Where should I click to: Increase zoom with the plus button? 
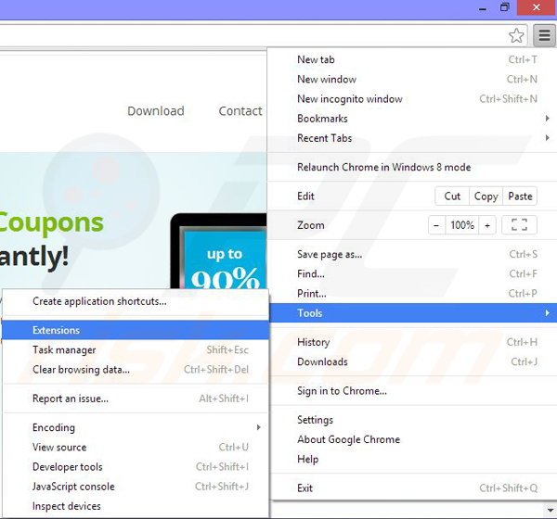pos(487,225)
